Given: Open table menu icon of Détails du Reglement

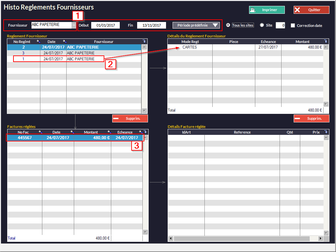Looking at the screenshot, I should tap(325, 41).
